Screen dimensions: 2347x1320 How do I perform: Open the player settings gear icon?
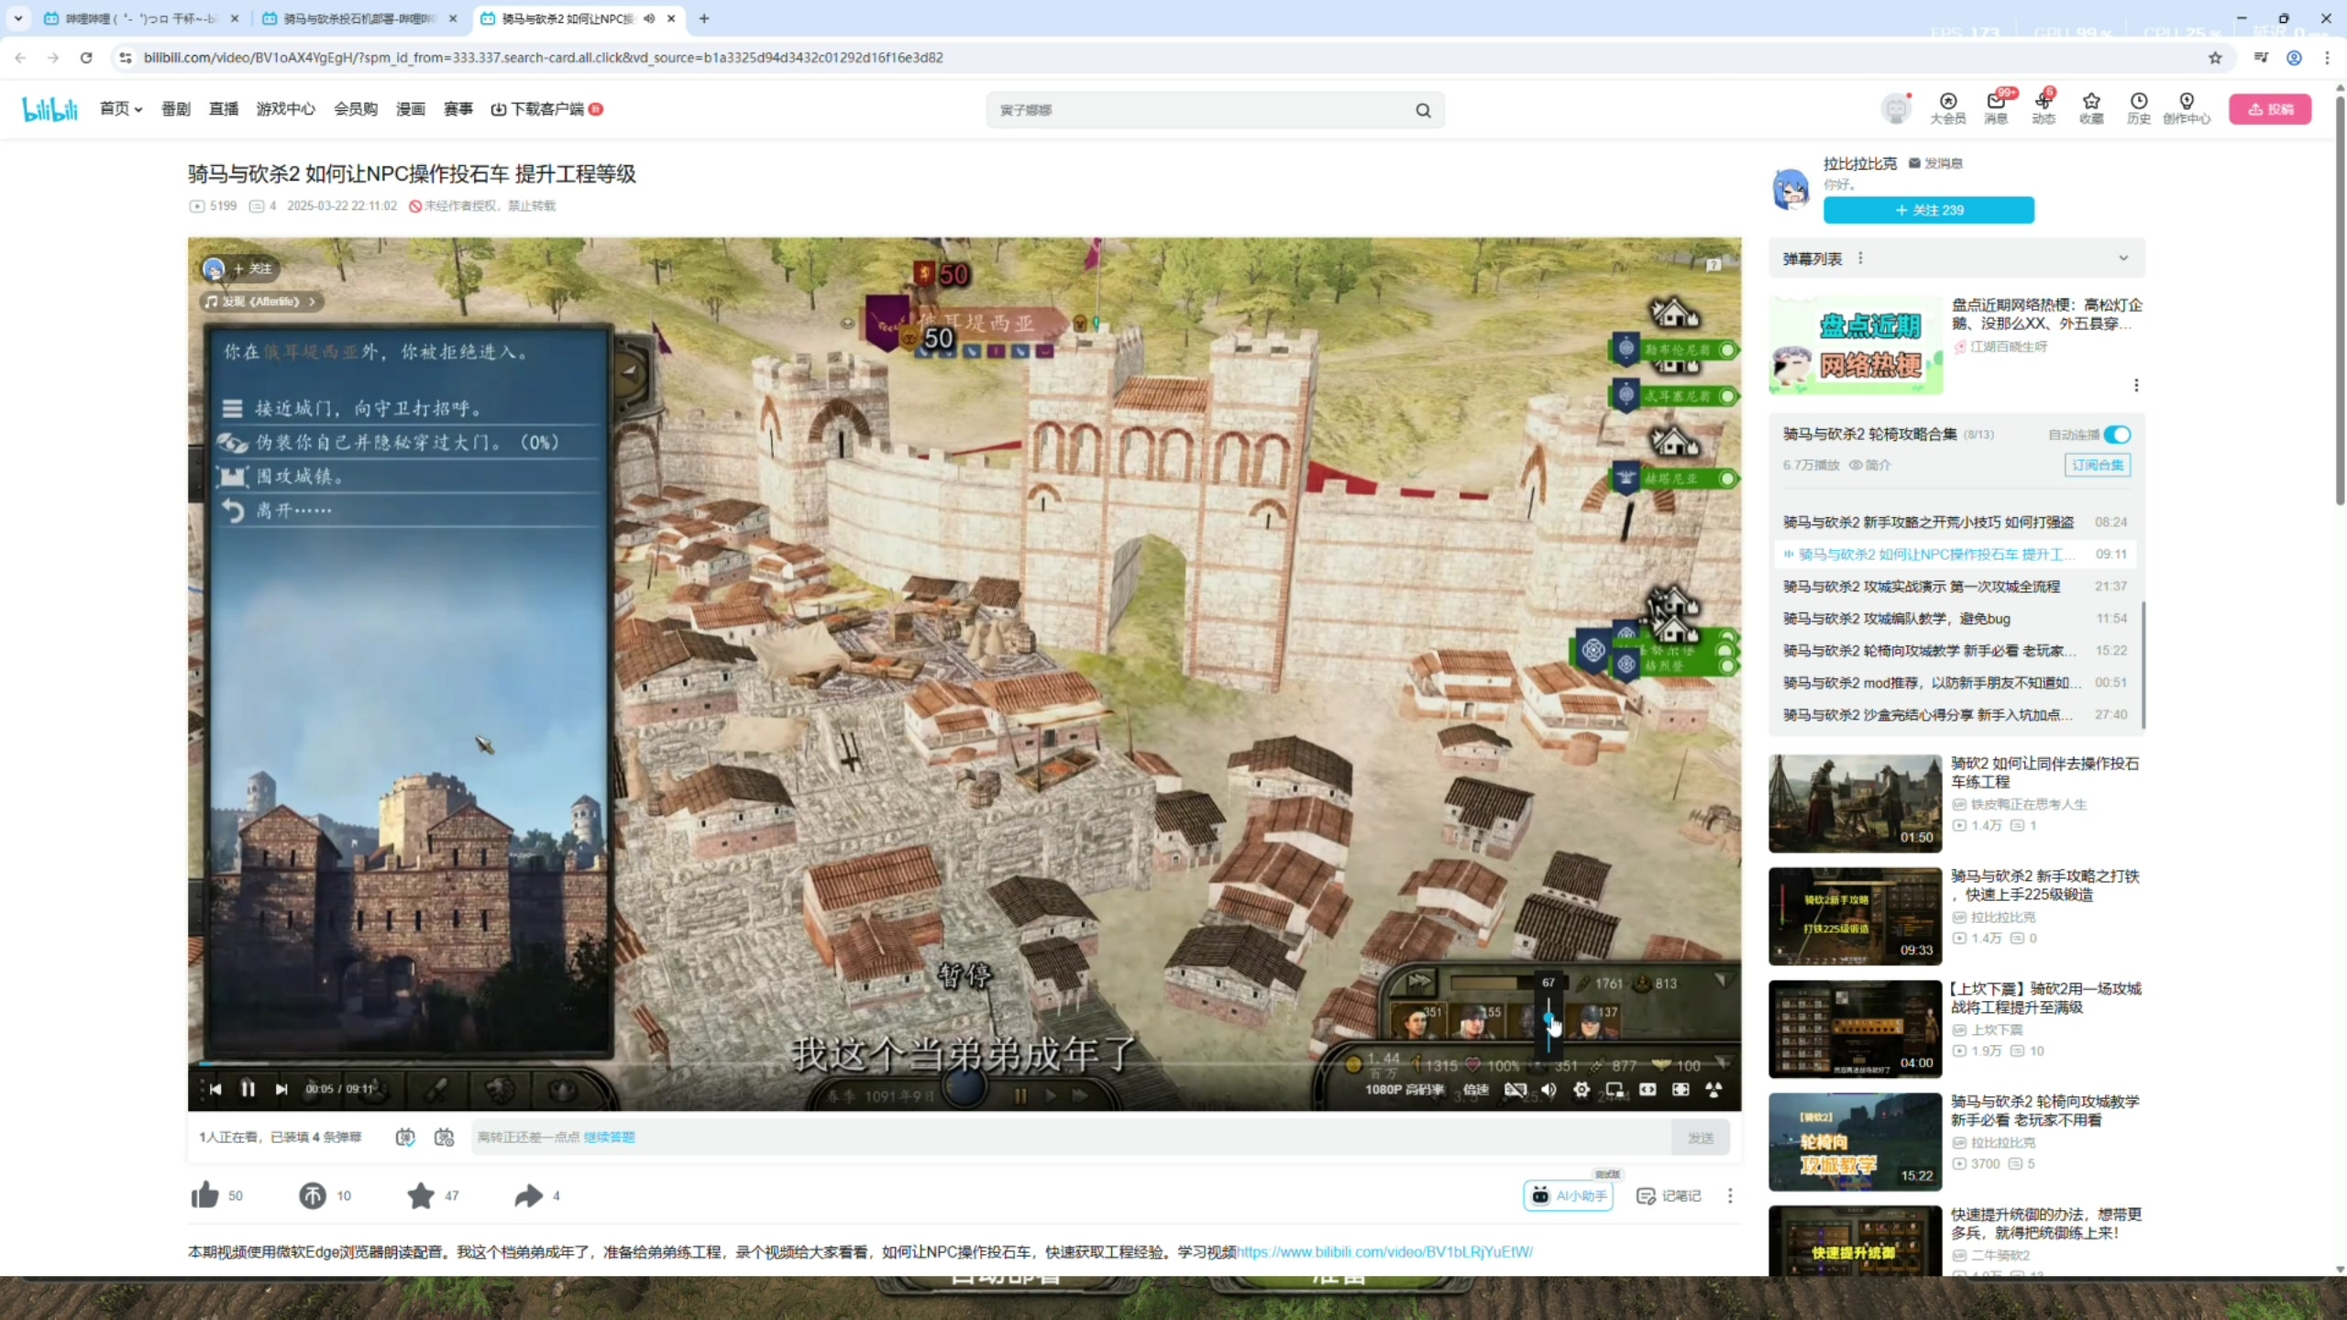1581,1089
